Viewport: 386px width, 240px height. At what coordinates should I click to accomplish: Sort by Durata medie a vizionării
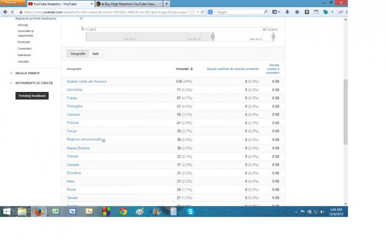tap(272, 69)
